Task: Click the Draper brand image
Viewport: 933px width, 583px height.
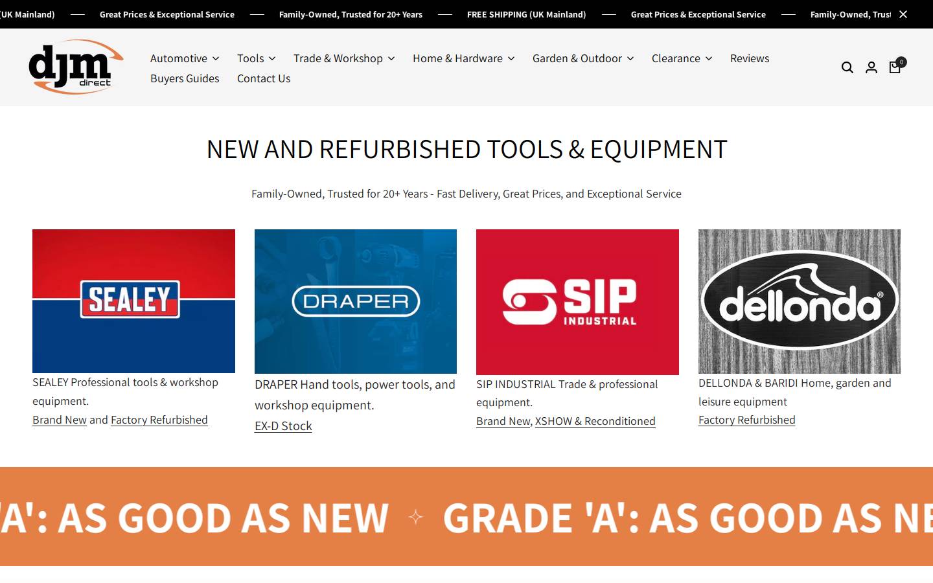Action: tap(356, 301)
